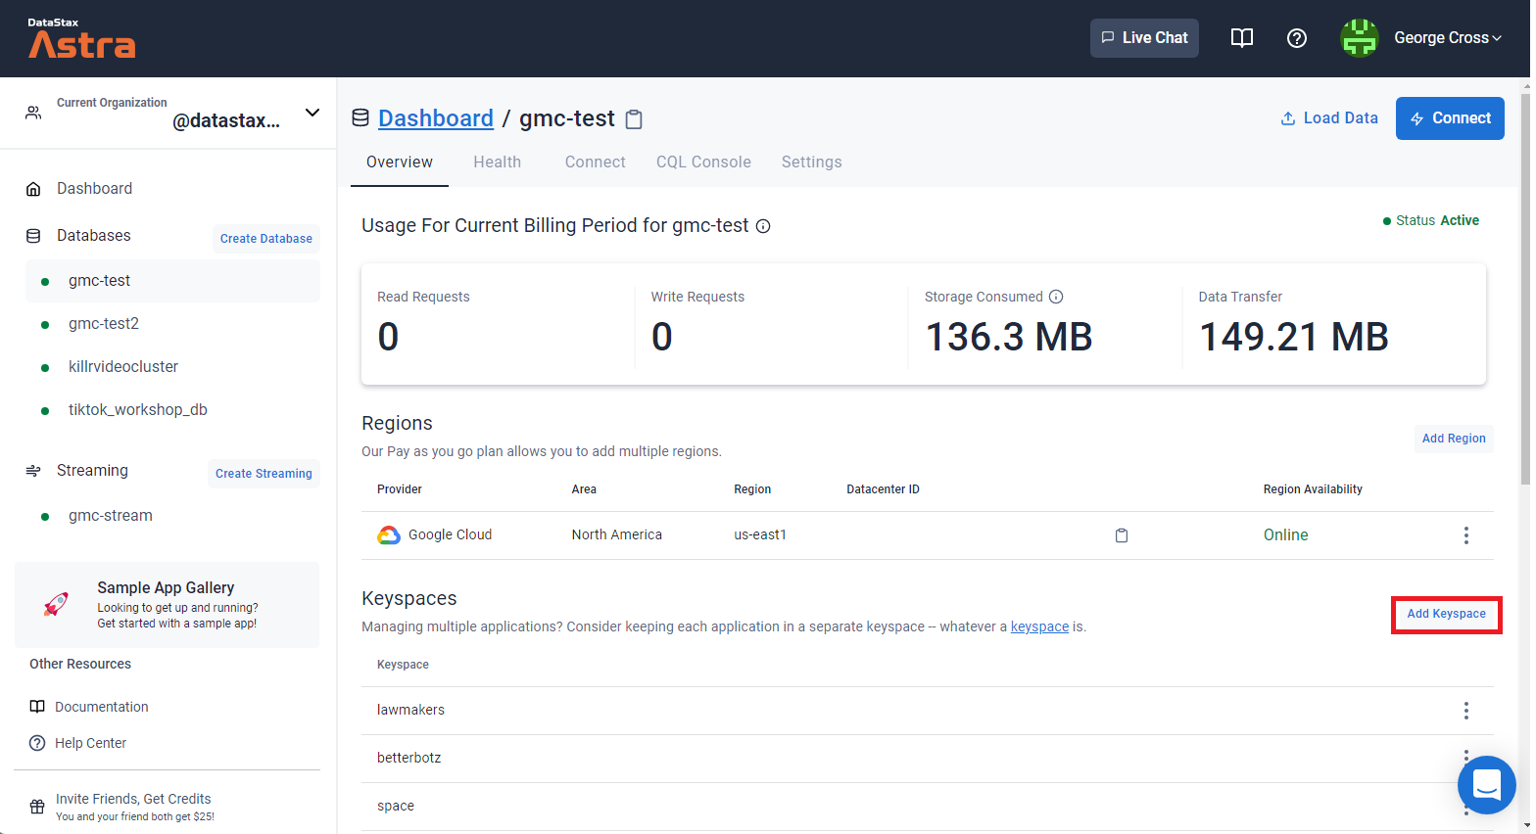Click the Online availability status
This screenshot has height=834, width=1536.
1285,535
